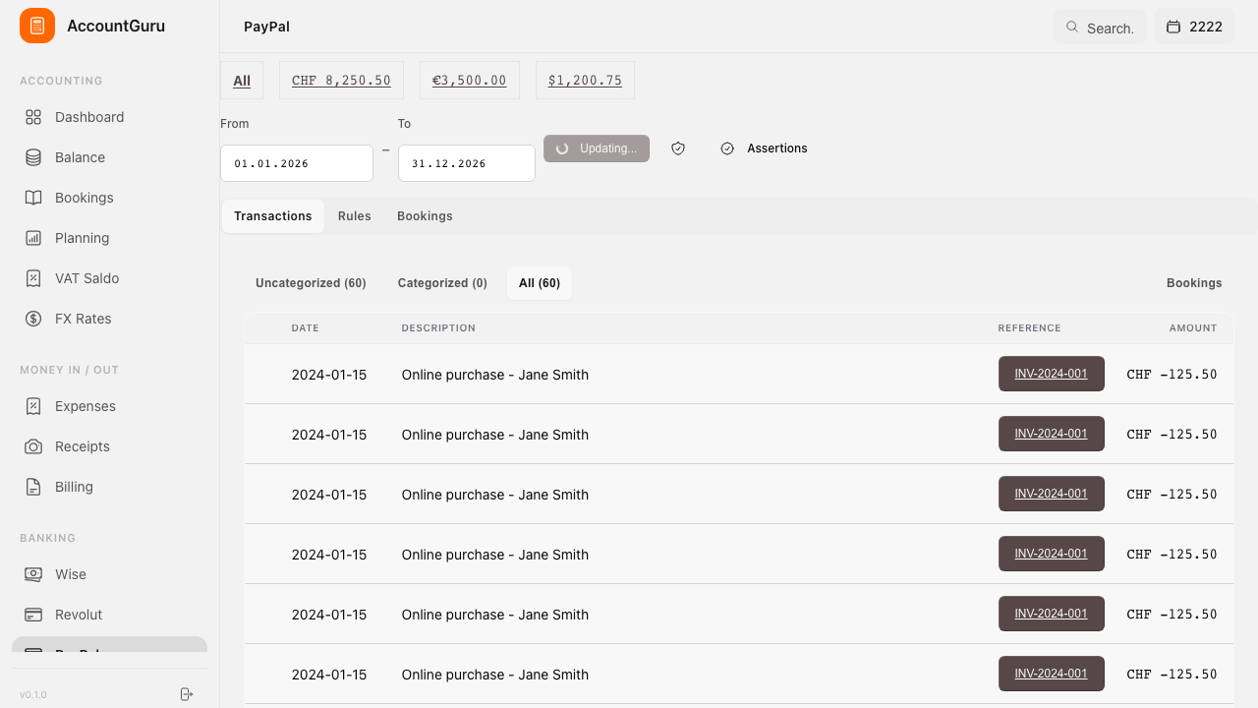
Task: Click the DESCRIPTION column header
Action: pos(438,328)
